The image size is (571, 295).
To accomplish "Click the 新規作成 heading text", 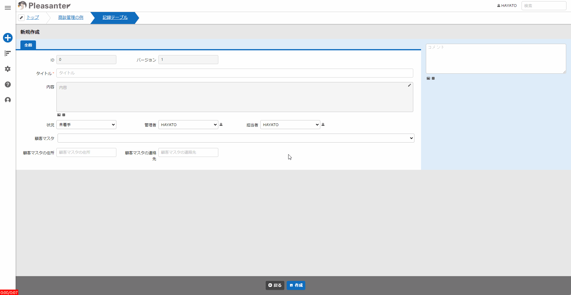I will (x=30, y=32).
